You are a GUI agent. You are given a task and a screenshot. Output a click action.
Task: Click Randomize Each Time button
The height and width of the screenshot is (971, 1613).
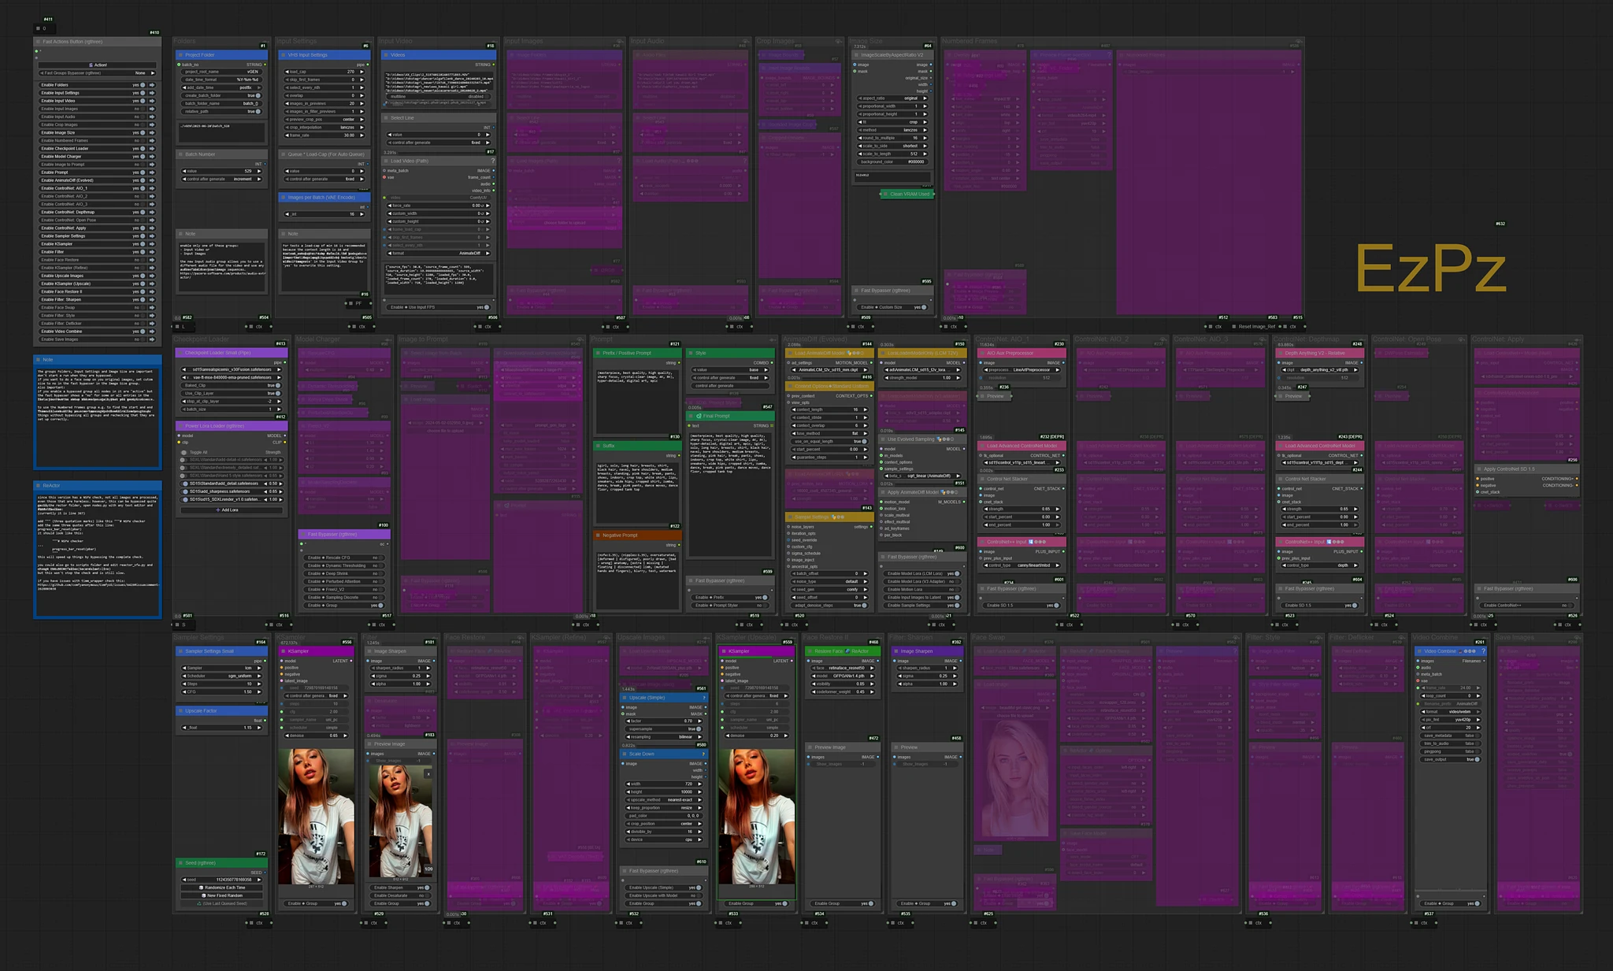click(x=221, y=888)
